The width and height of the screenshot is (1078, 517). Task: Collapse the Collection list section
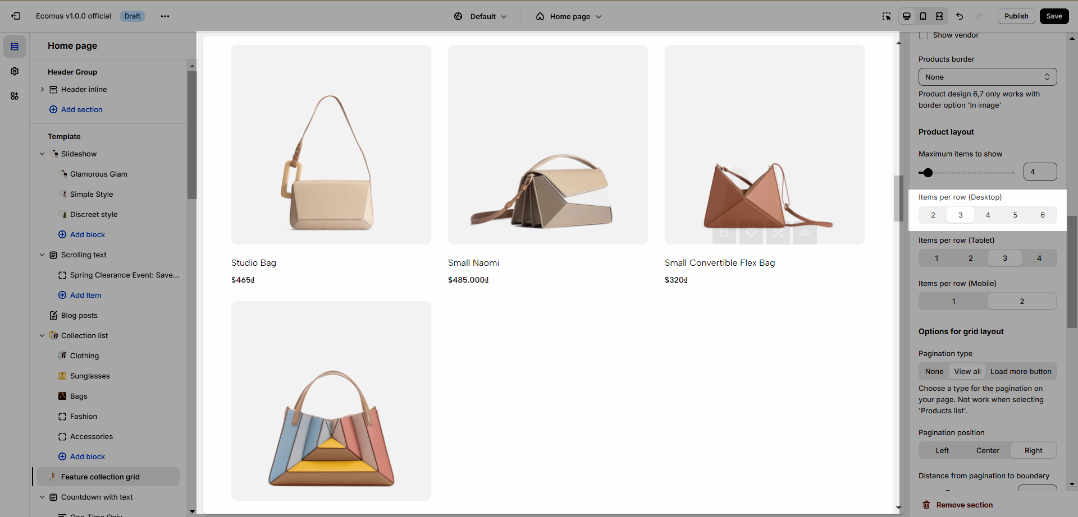pyautogui.click(x=42, y=335)
